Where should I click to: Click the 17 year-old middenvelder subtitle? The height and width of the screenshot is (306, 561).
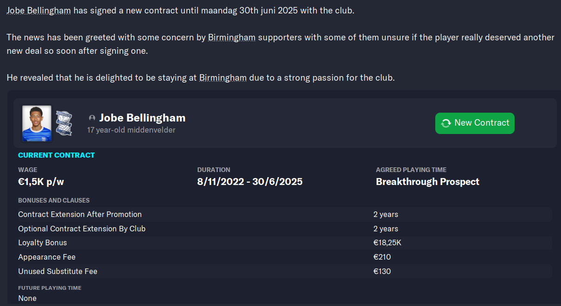click(131, 130)
